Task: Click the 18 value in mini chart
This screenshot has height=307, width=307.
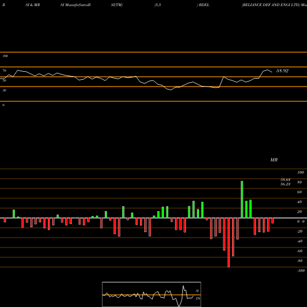Action: (198, 298)
